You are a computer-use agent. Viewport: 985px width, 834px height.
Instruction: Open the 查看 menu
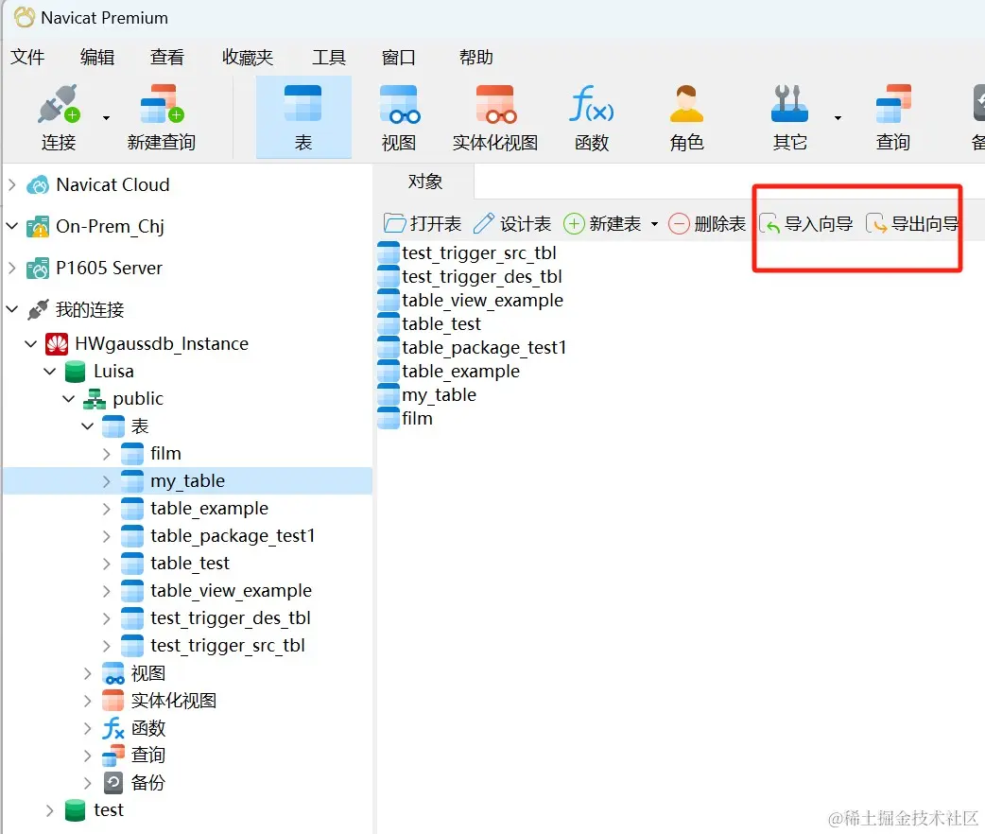coord(167,57)
